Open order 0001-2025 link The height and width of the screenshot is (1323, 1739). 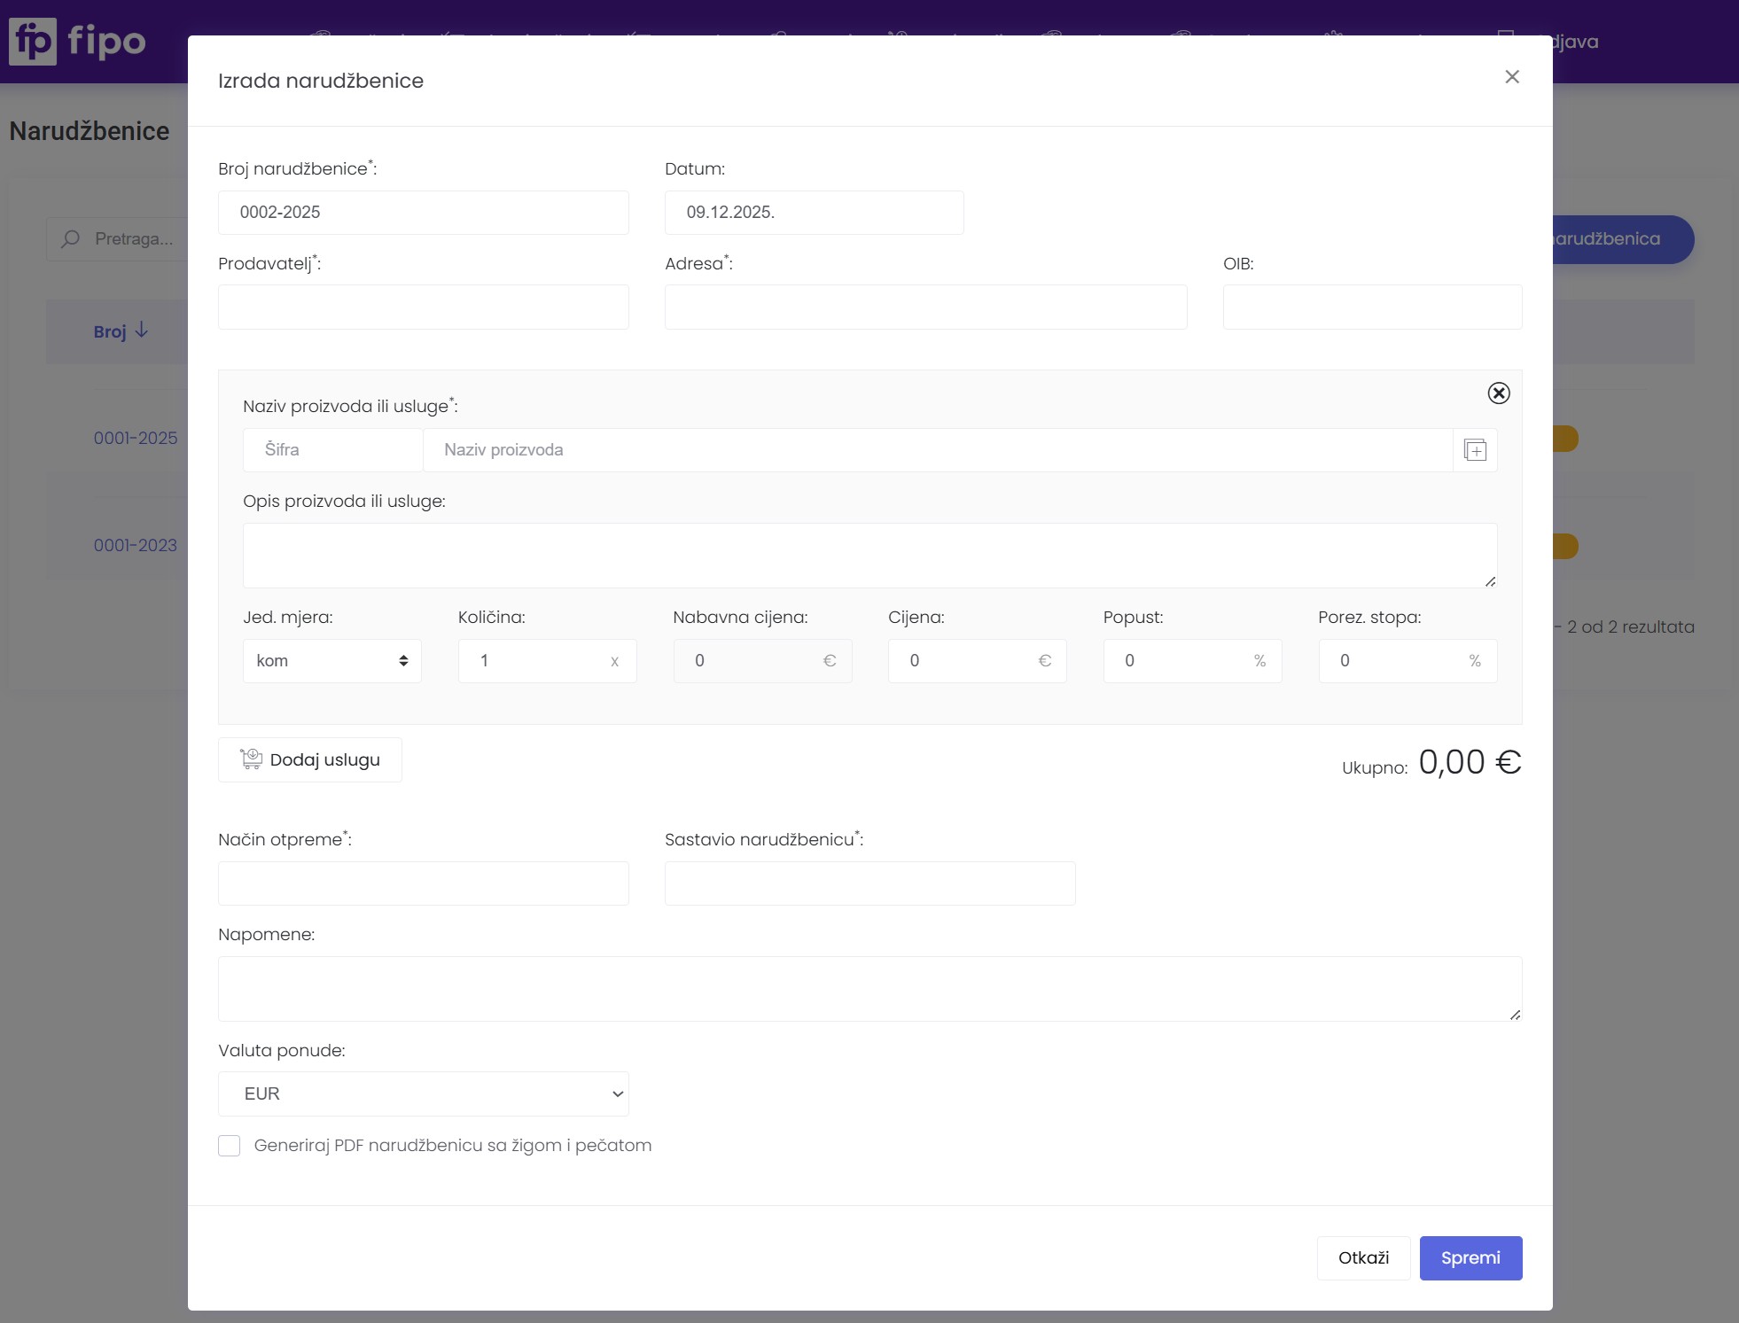pyautogui.click(x=136, y=438)
